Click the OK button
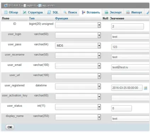 10,127
